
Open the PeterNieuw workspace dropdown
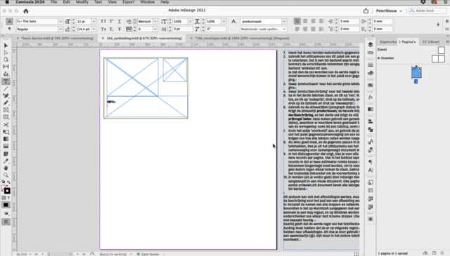[389, 11]
